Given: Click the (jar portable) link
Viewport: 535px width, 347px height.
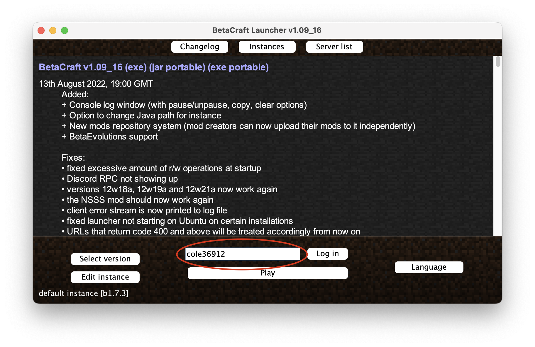Looking at the screenshot, I should click(x=177, y=67).
